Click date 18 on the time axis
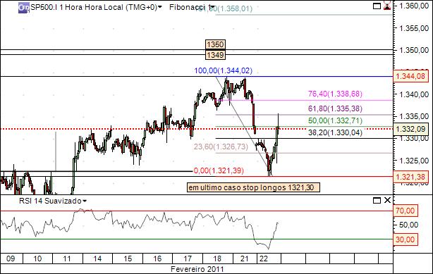Image resolution: width=433 pixels, height=274 pixels. [x=217, y=259]
